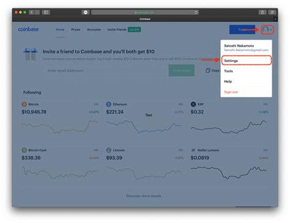290x223 pixels.
Task: Click the Coinbase logo
Action: click(x=28, y=29)
